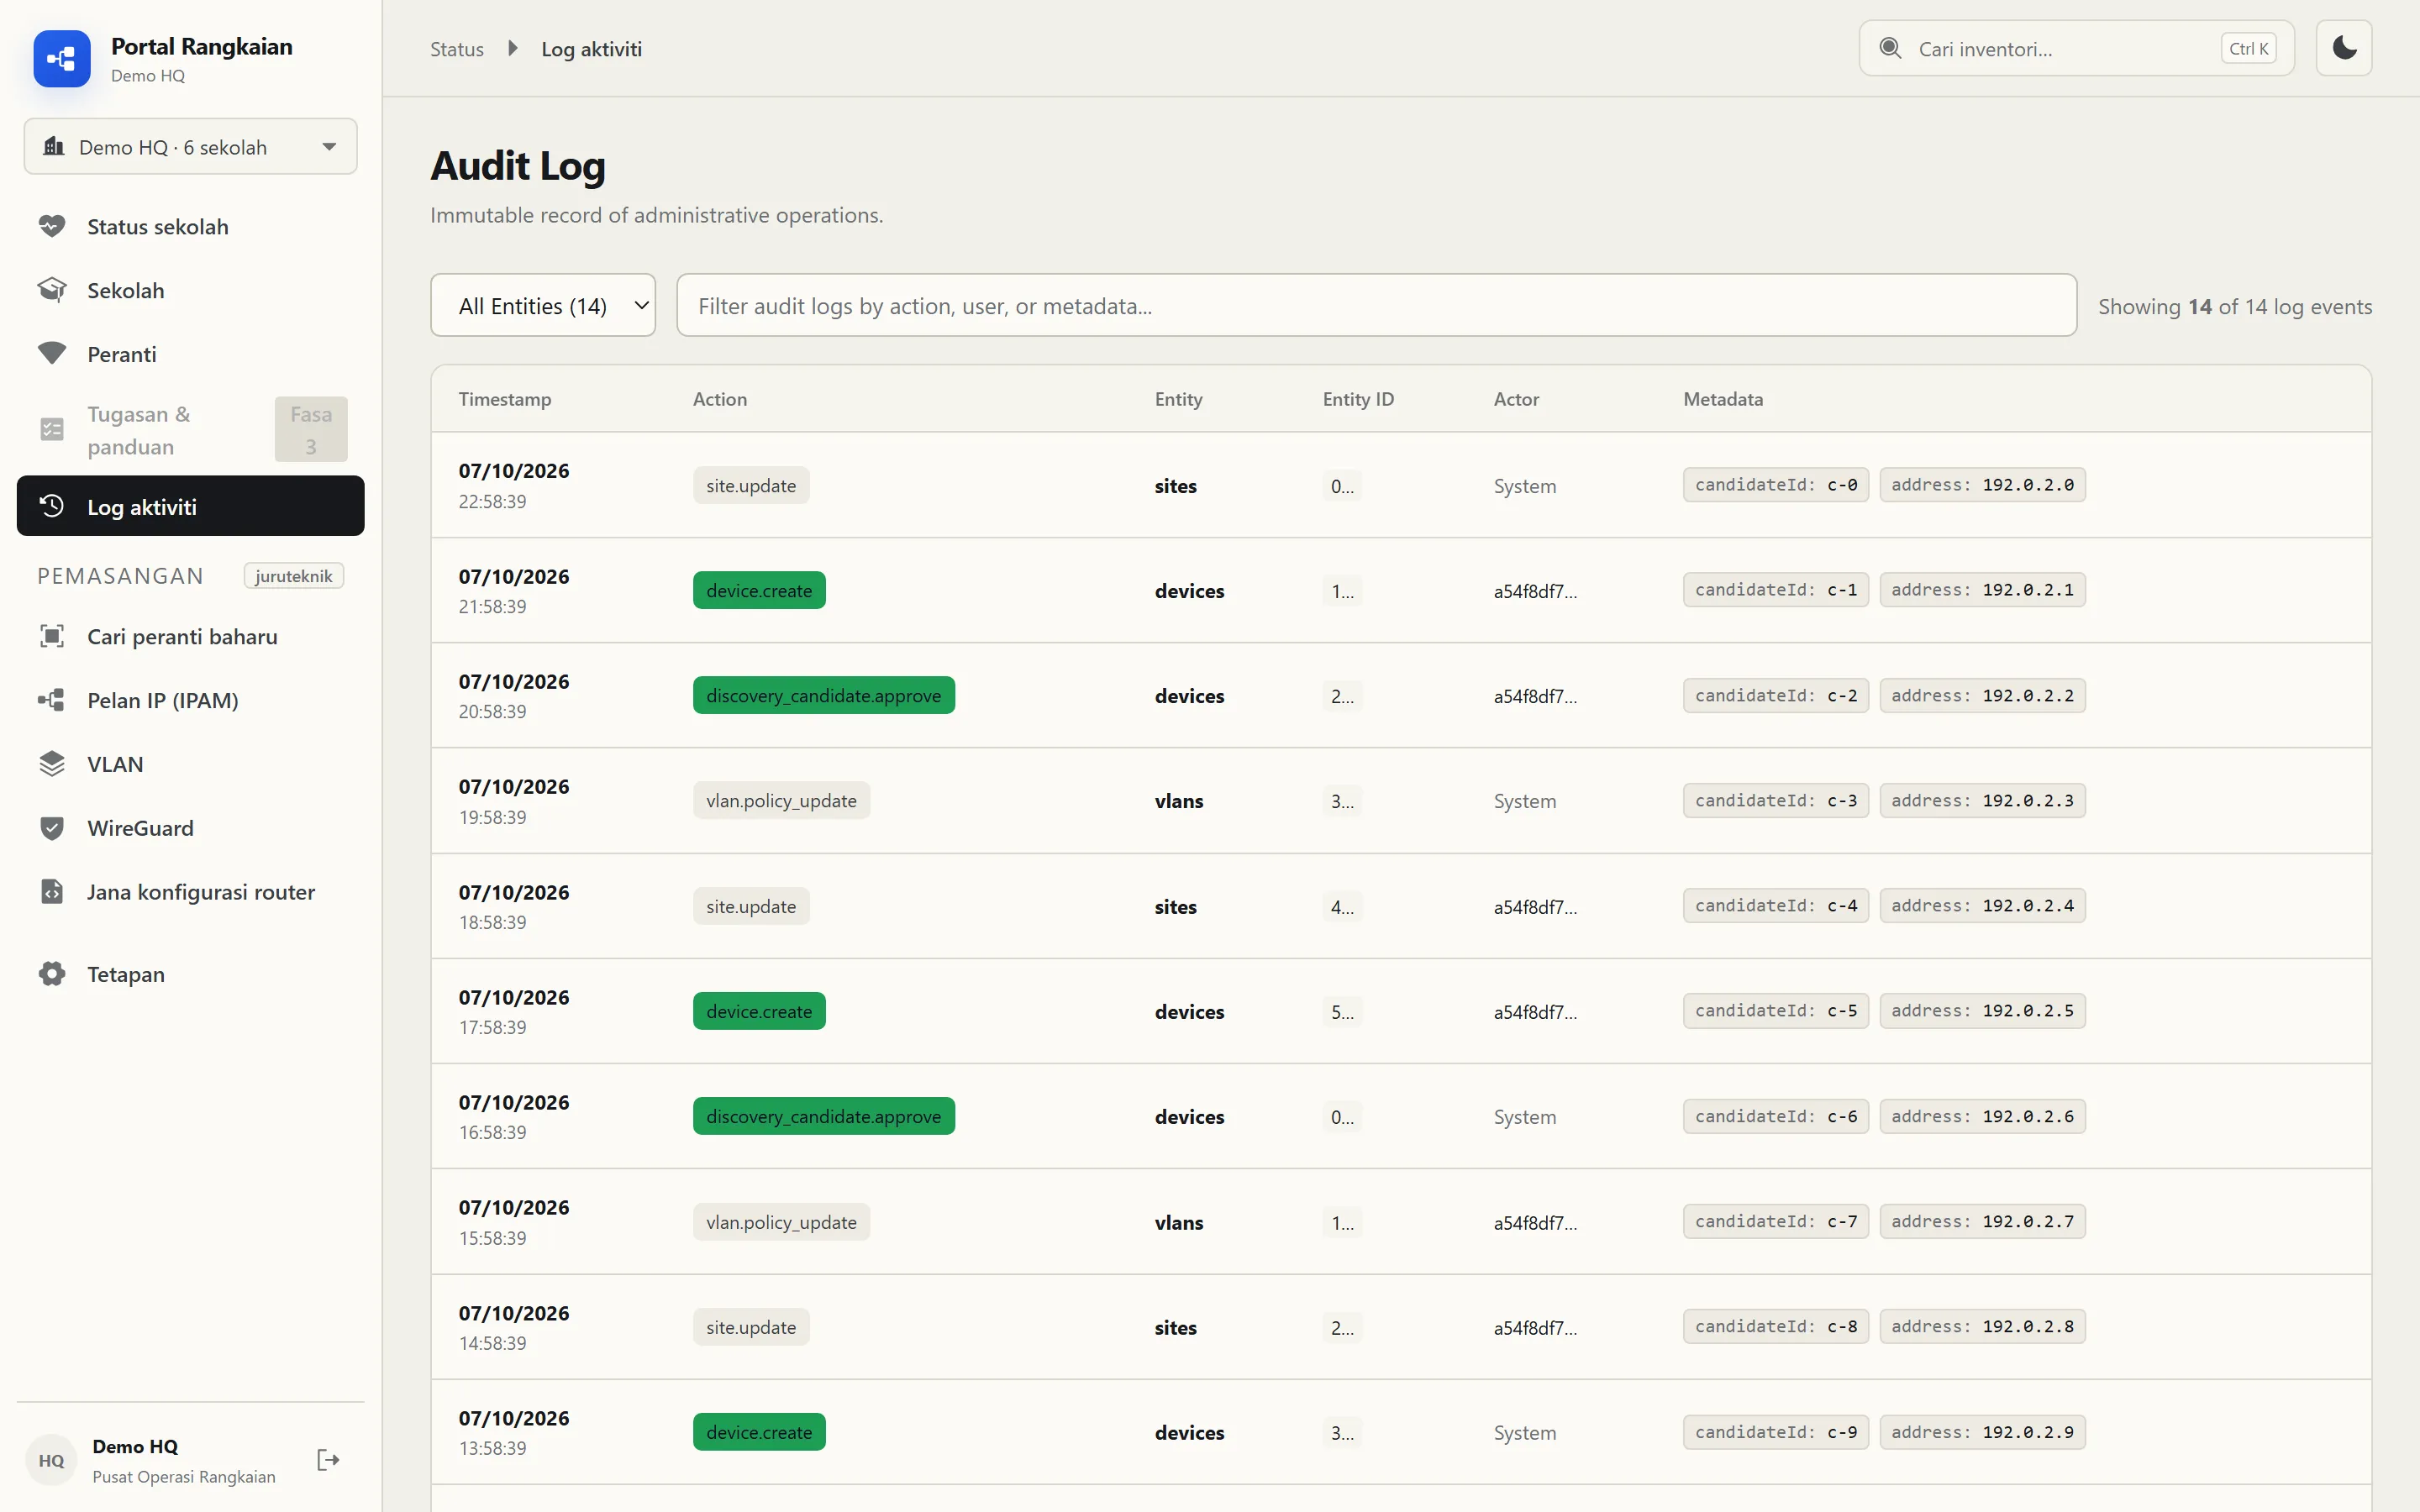Toggle dark mode moon button

(2344, 48)
